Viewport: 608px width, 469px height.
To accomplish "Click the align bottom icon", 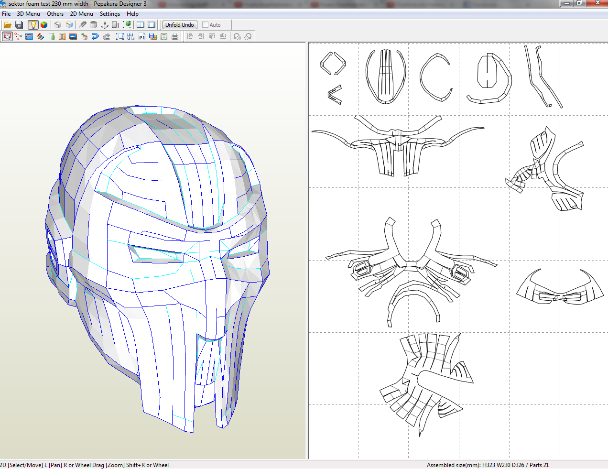I will coord(223,36).
